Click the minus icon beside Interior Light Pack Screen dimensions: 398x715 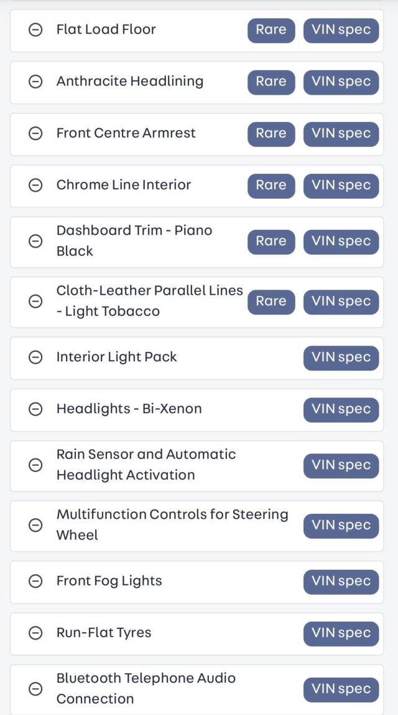(x=35, y=357)
